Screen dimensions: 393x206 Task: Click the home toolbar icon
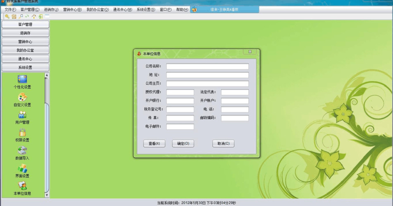[x=34, y=16]
